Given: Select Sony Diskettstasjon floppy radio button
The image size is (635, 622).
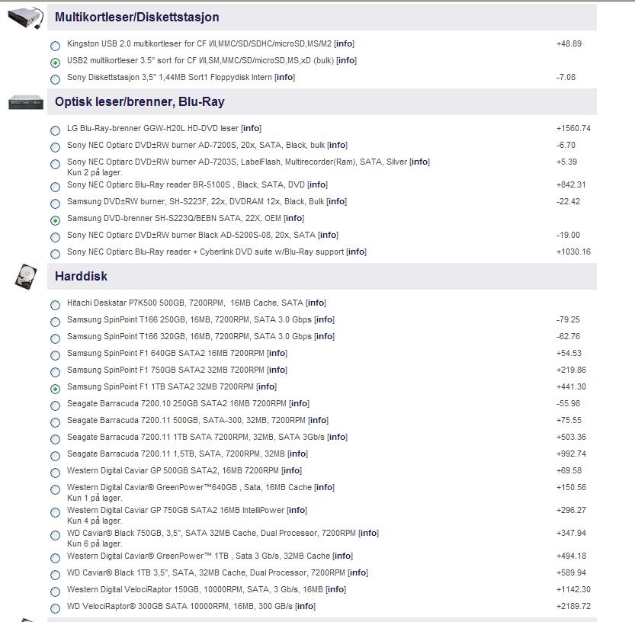Looking at the screenshot, I should click(x=55, y=79).
